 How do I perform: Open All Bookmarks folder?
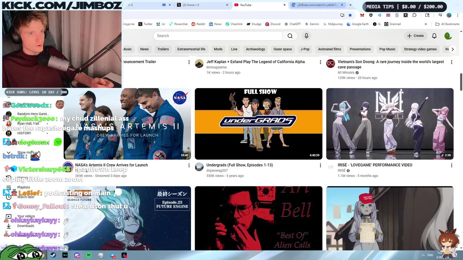(447, 24)
